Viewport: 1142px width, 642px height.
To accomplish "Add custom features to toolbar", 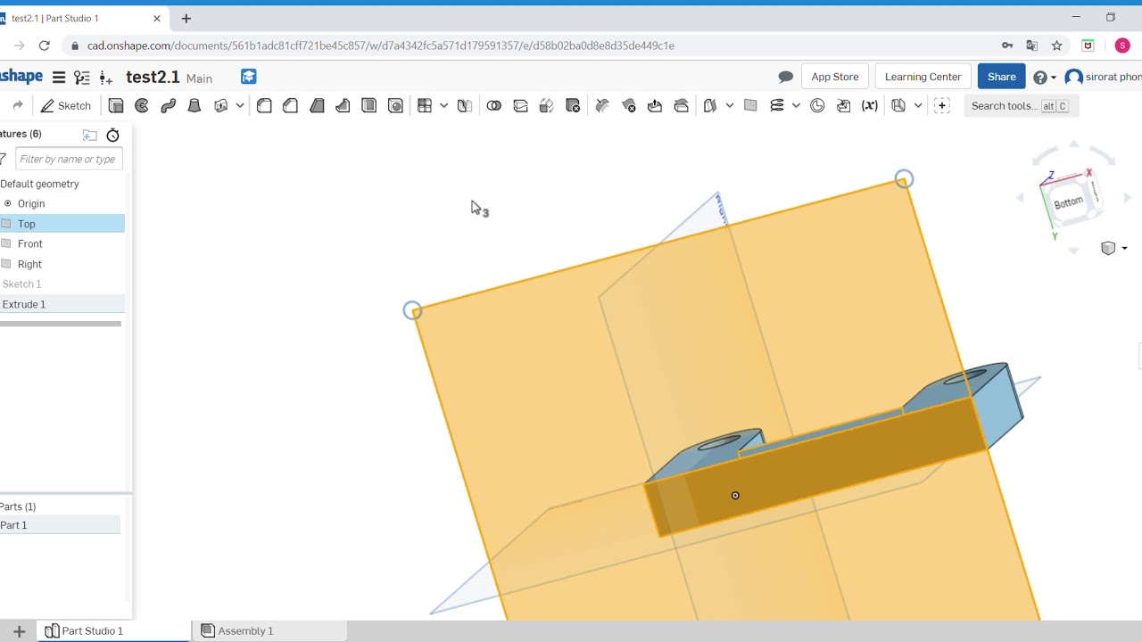I will coord(941,106).
